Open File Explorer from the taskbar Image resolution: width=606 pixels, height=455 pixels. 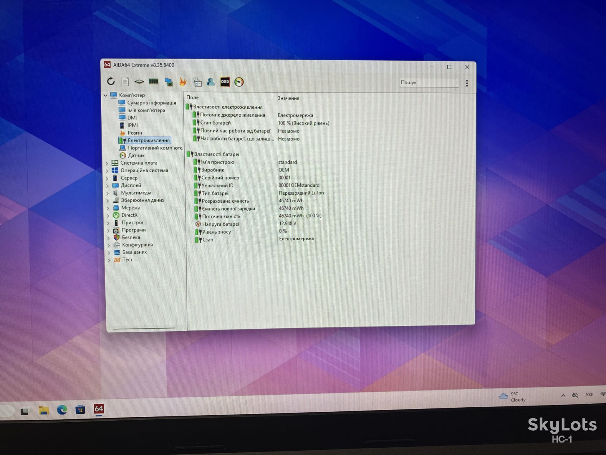pos(44,410)
